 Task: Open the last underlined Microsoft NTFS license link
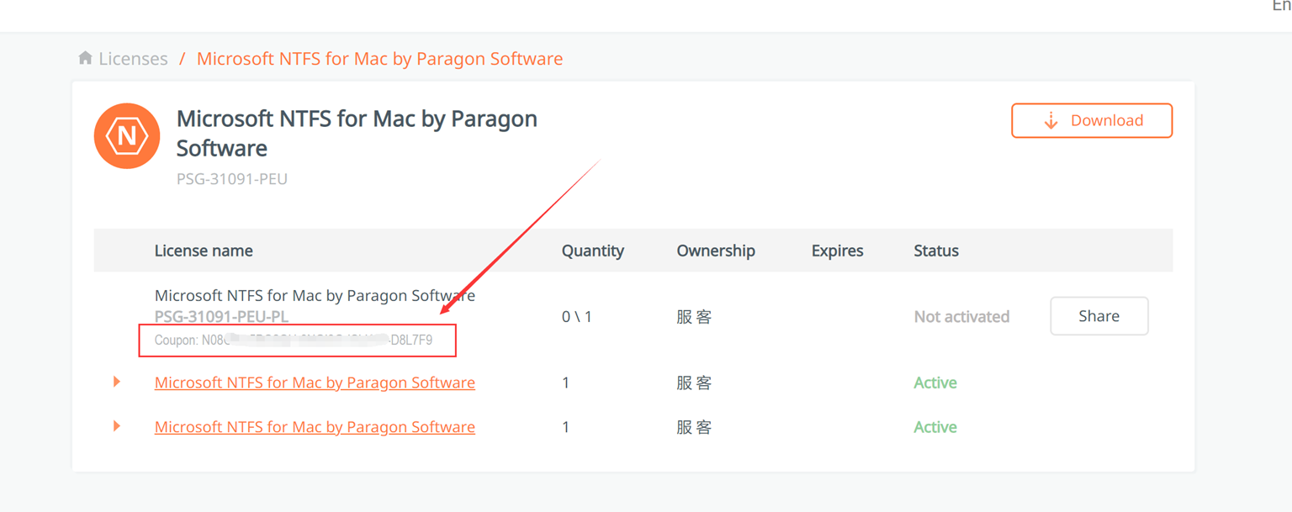(x=315, y=427)
